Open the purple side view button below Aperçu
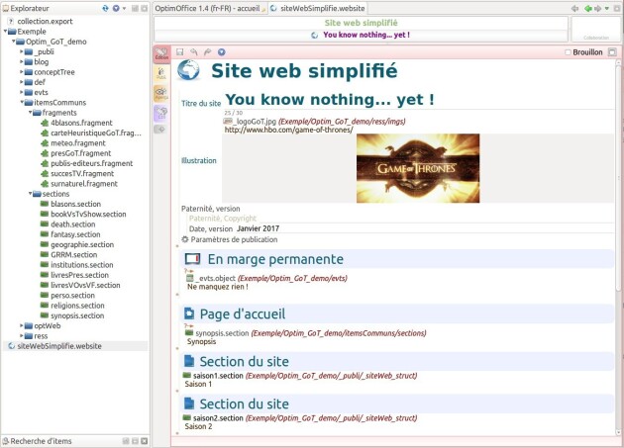The image size is (624, 448). click(161, 114)
